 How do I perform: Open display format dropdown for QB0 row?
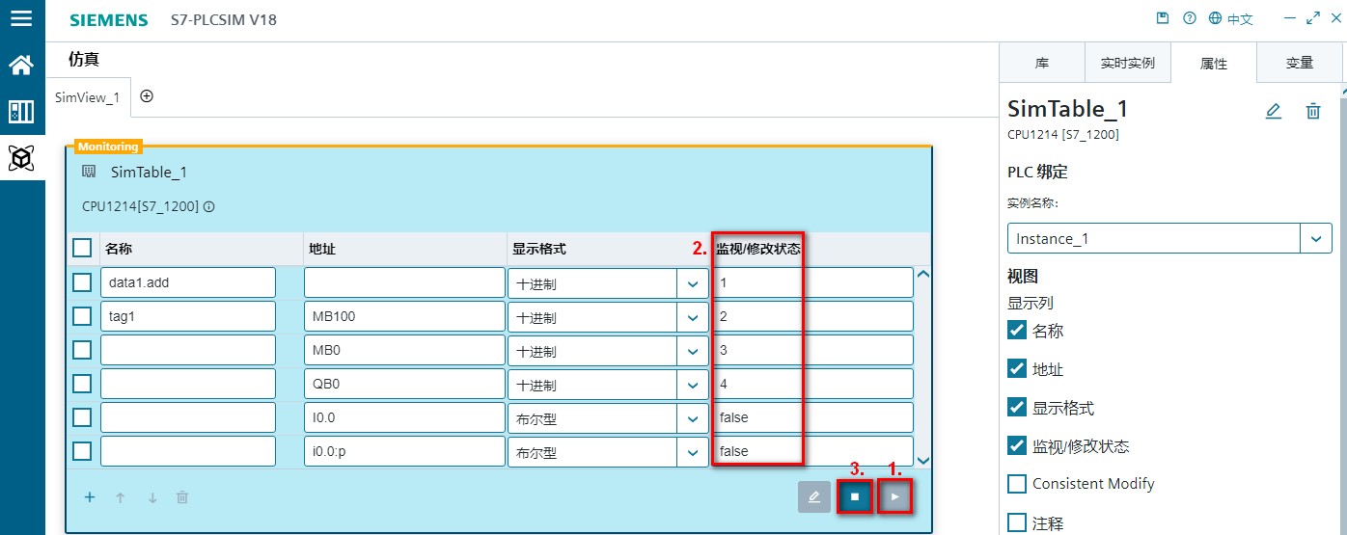[x=692, y=385]
